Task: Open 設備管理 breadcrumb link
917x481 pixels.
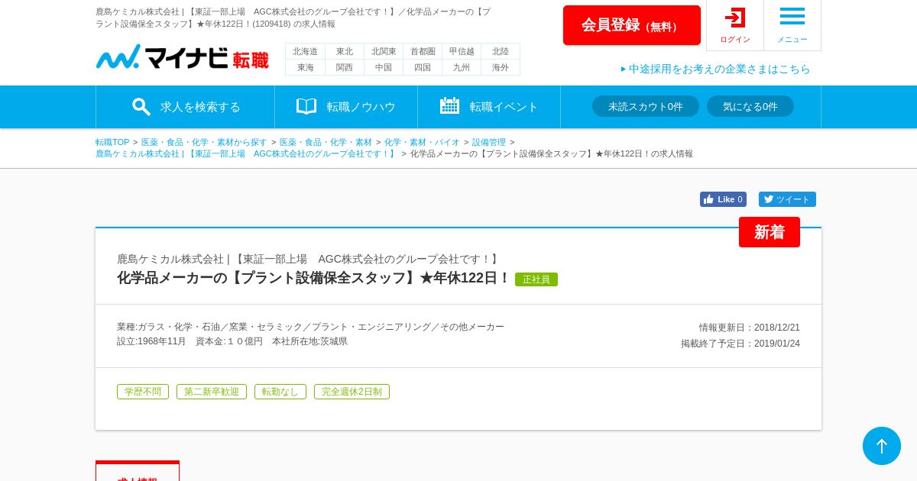Action: [489, 142]
